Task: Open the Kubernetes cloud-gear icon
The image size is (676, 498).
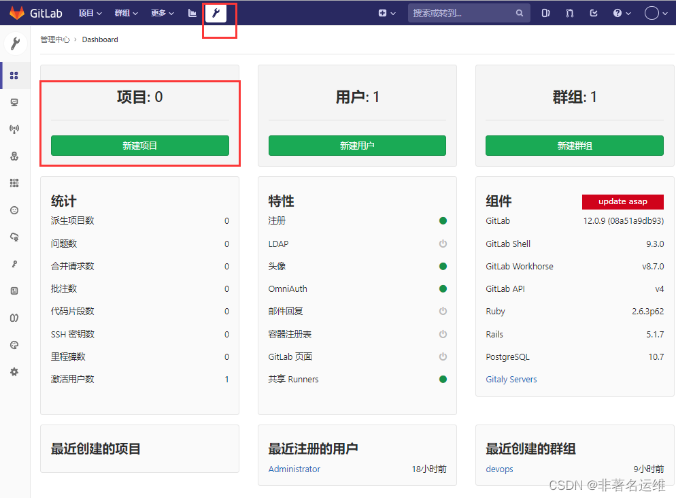Action: pyautogui.click(x=14, y=237)
